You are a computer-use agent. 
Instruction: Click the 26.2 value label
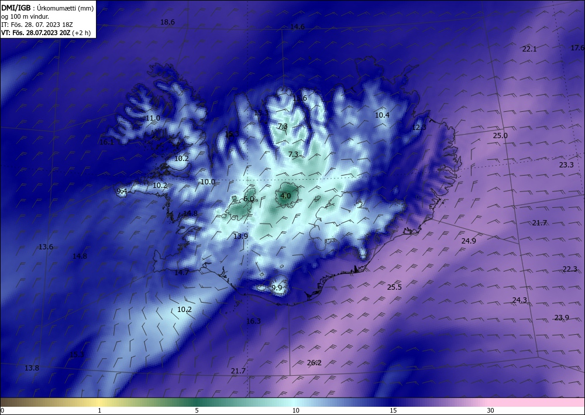[314, 363]
